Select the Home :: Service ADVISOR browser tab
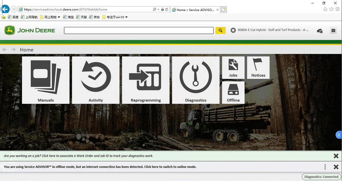 click(x=195, y=10)
